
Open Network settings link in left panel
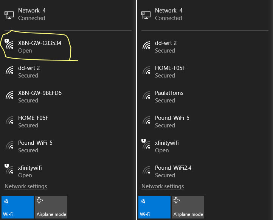(x=26, y=186)
